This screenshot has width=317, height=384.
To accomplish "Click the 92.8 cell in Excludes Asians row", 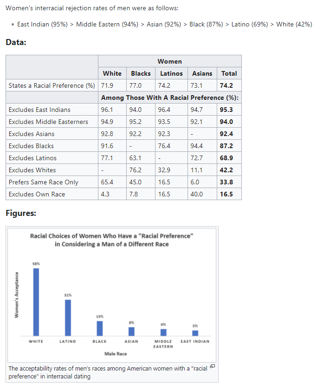I will click(x=112, y=134).
